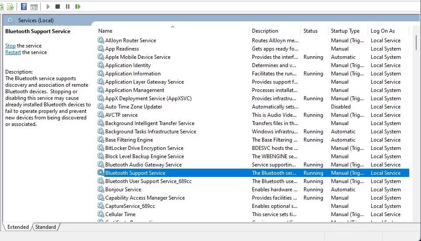Click 'This service sets ti...' description cell

274,214
